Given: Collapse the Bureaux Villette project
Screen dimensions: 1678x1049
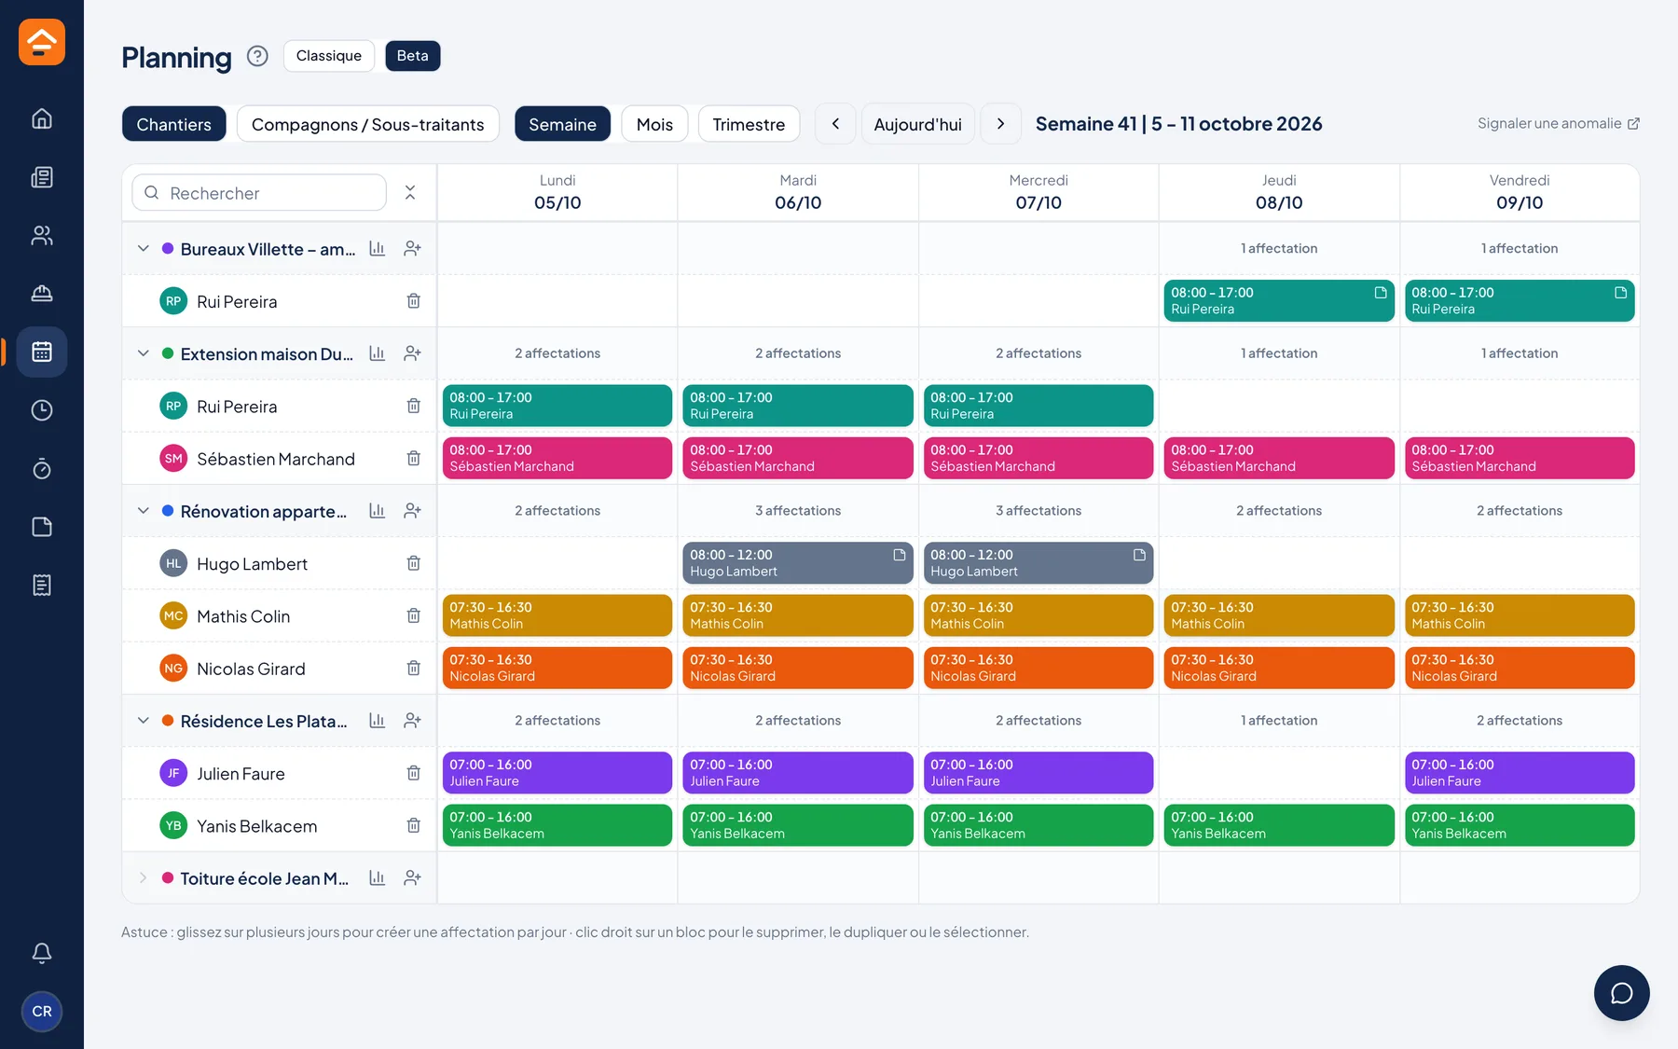Looking at the screenshot, I should click(x=143, y=249).
